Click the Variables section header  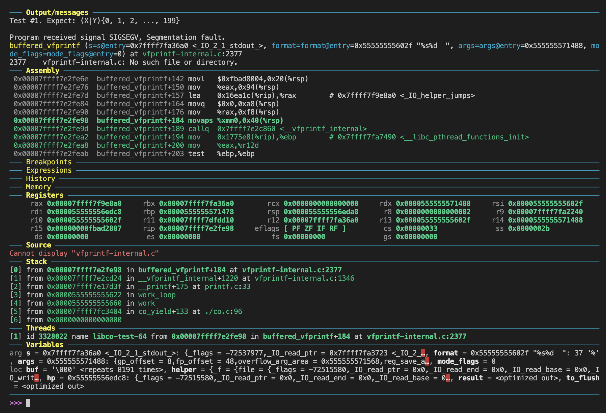pos(45,345)
